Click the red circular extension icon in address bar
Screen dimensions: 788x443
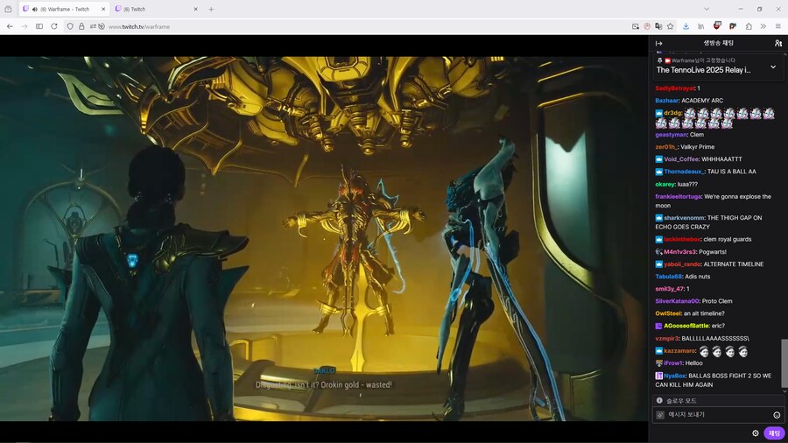pos(647,26)
